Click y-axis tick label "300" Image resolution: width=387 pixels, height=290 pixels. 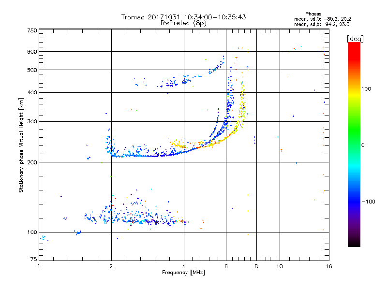(32, 121)
